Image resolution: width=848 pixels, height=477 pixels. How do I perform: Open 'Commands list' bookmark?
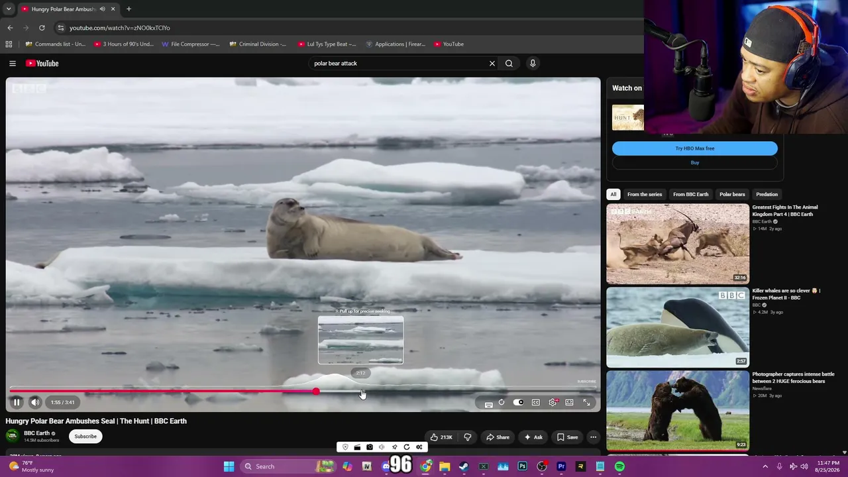(x=55, y=44)
